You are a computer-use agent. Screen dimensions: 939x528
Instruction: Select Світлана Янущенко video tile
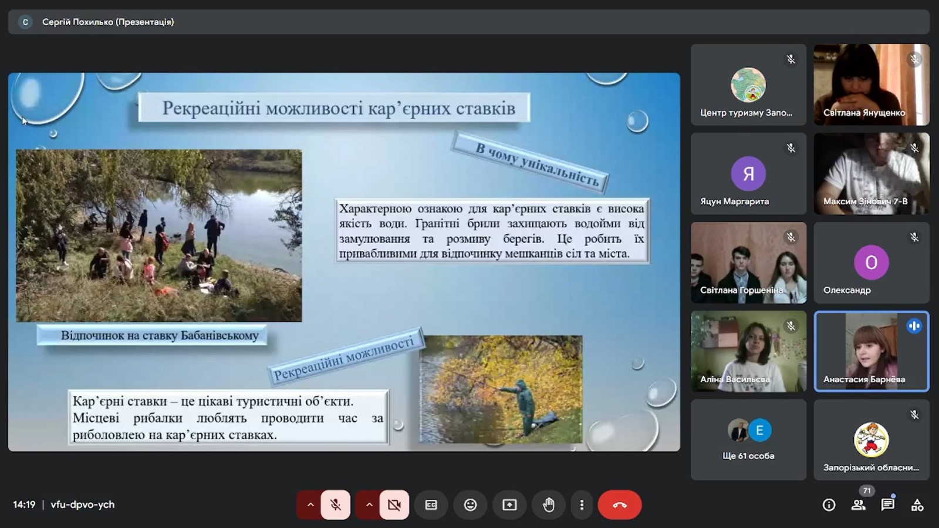[x=871, y=85]
